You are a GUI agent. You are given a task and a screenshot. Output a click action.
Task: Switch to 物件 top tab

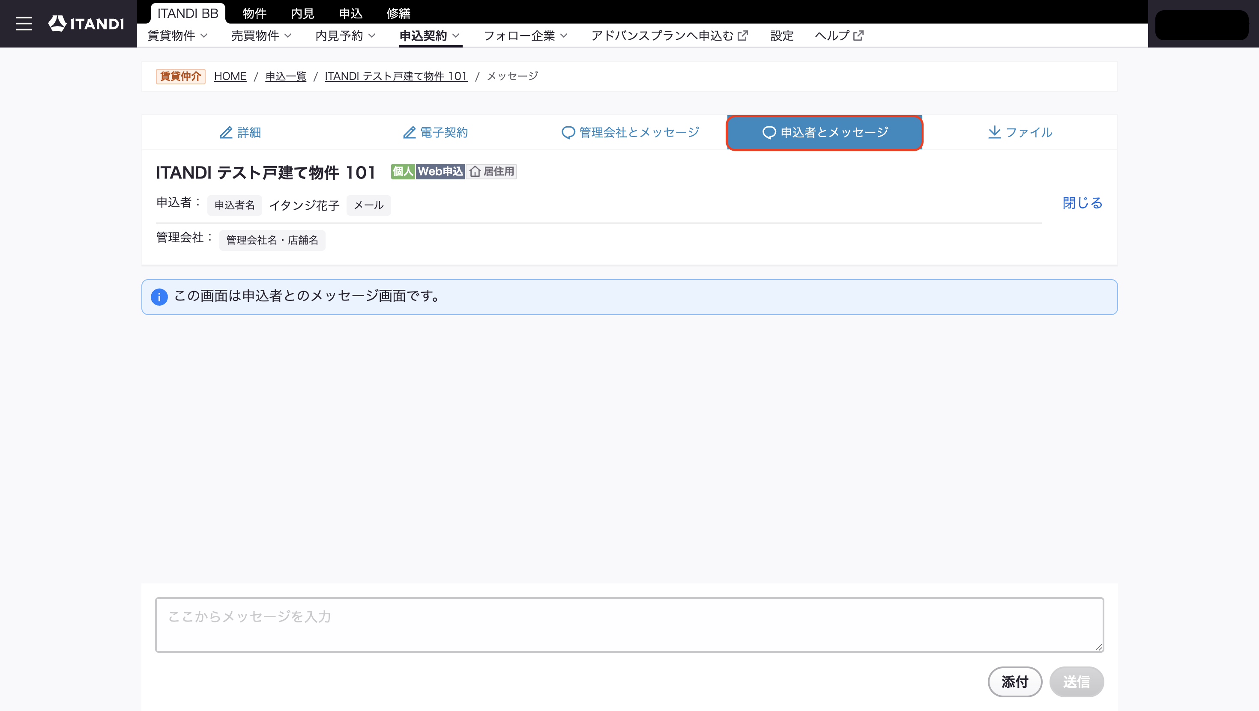[x=254, y=13]
